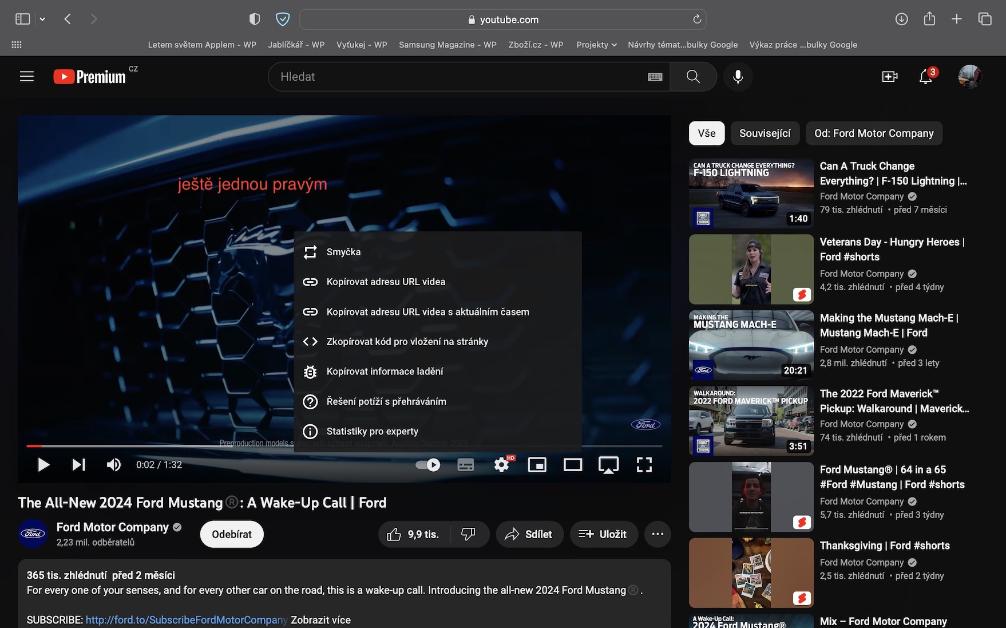Open a new Safari tab

point(957,19)
